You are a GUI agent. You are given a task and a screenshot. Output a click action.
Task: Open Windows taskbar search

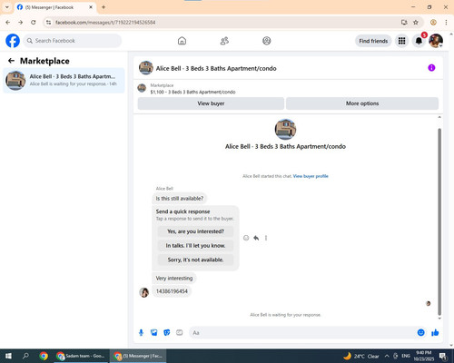point(25,356)
